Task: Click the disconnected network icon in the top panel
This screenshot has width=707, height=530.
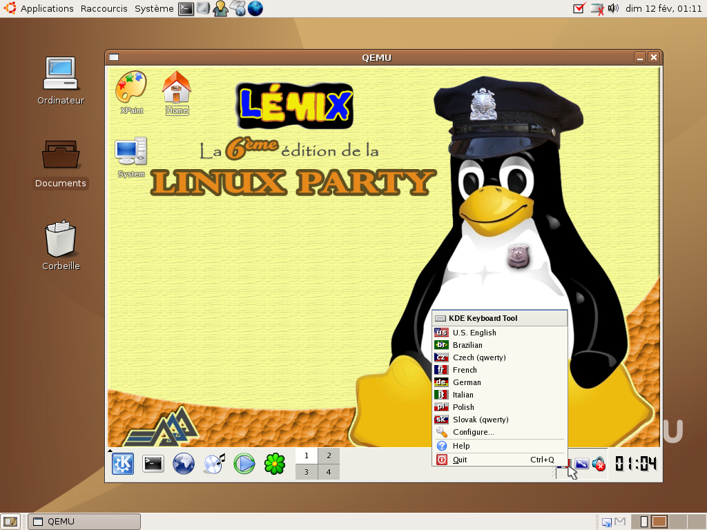Action: pyautogui.click(x=597, y=8)
